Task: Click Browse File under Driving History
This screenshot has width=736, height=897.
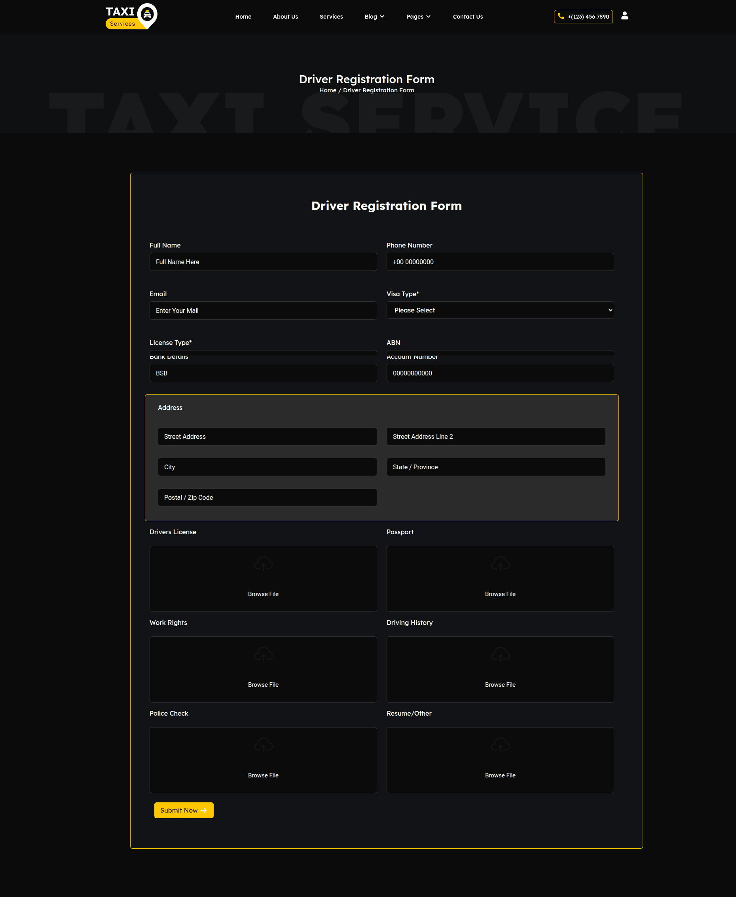Action: 500,684
